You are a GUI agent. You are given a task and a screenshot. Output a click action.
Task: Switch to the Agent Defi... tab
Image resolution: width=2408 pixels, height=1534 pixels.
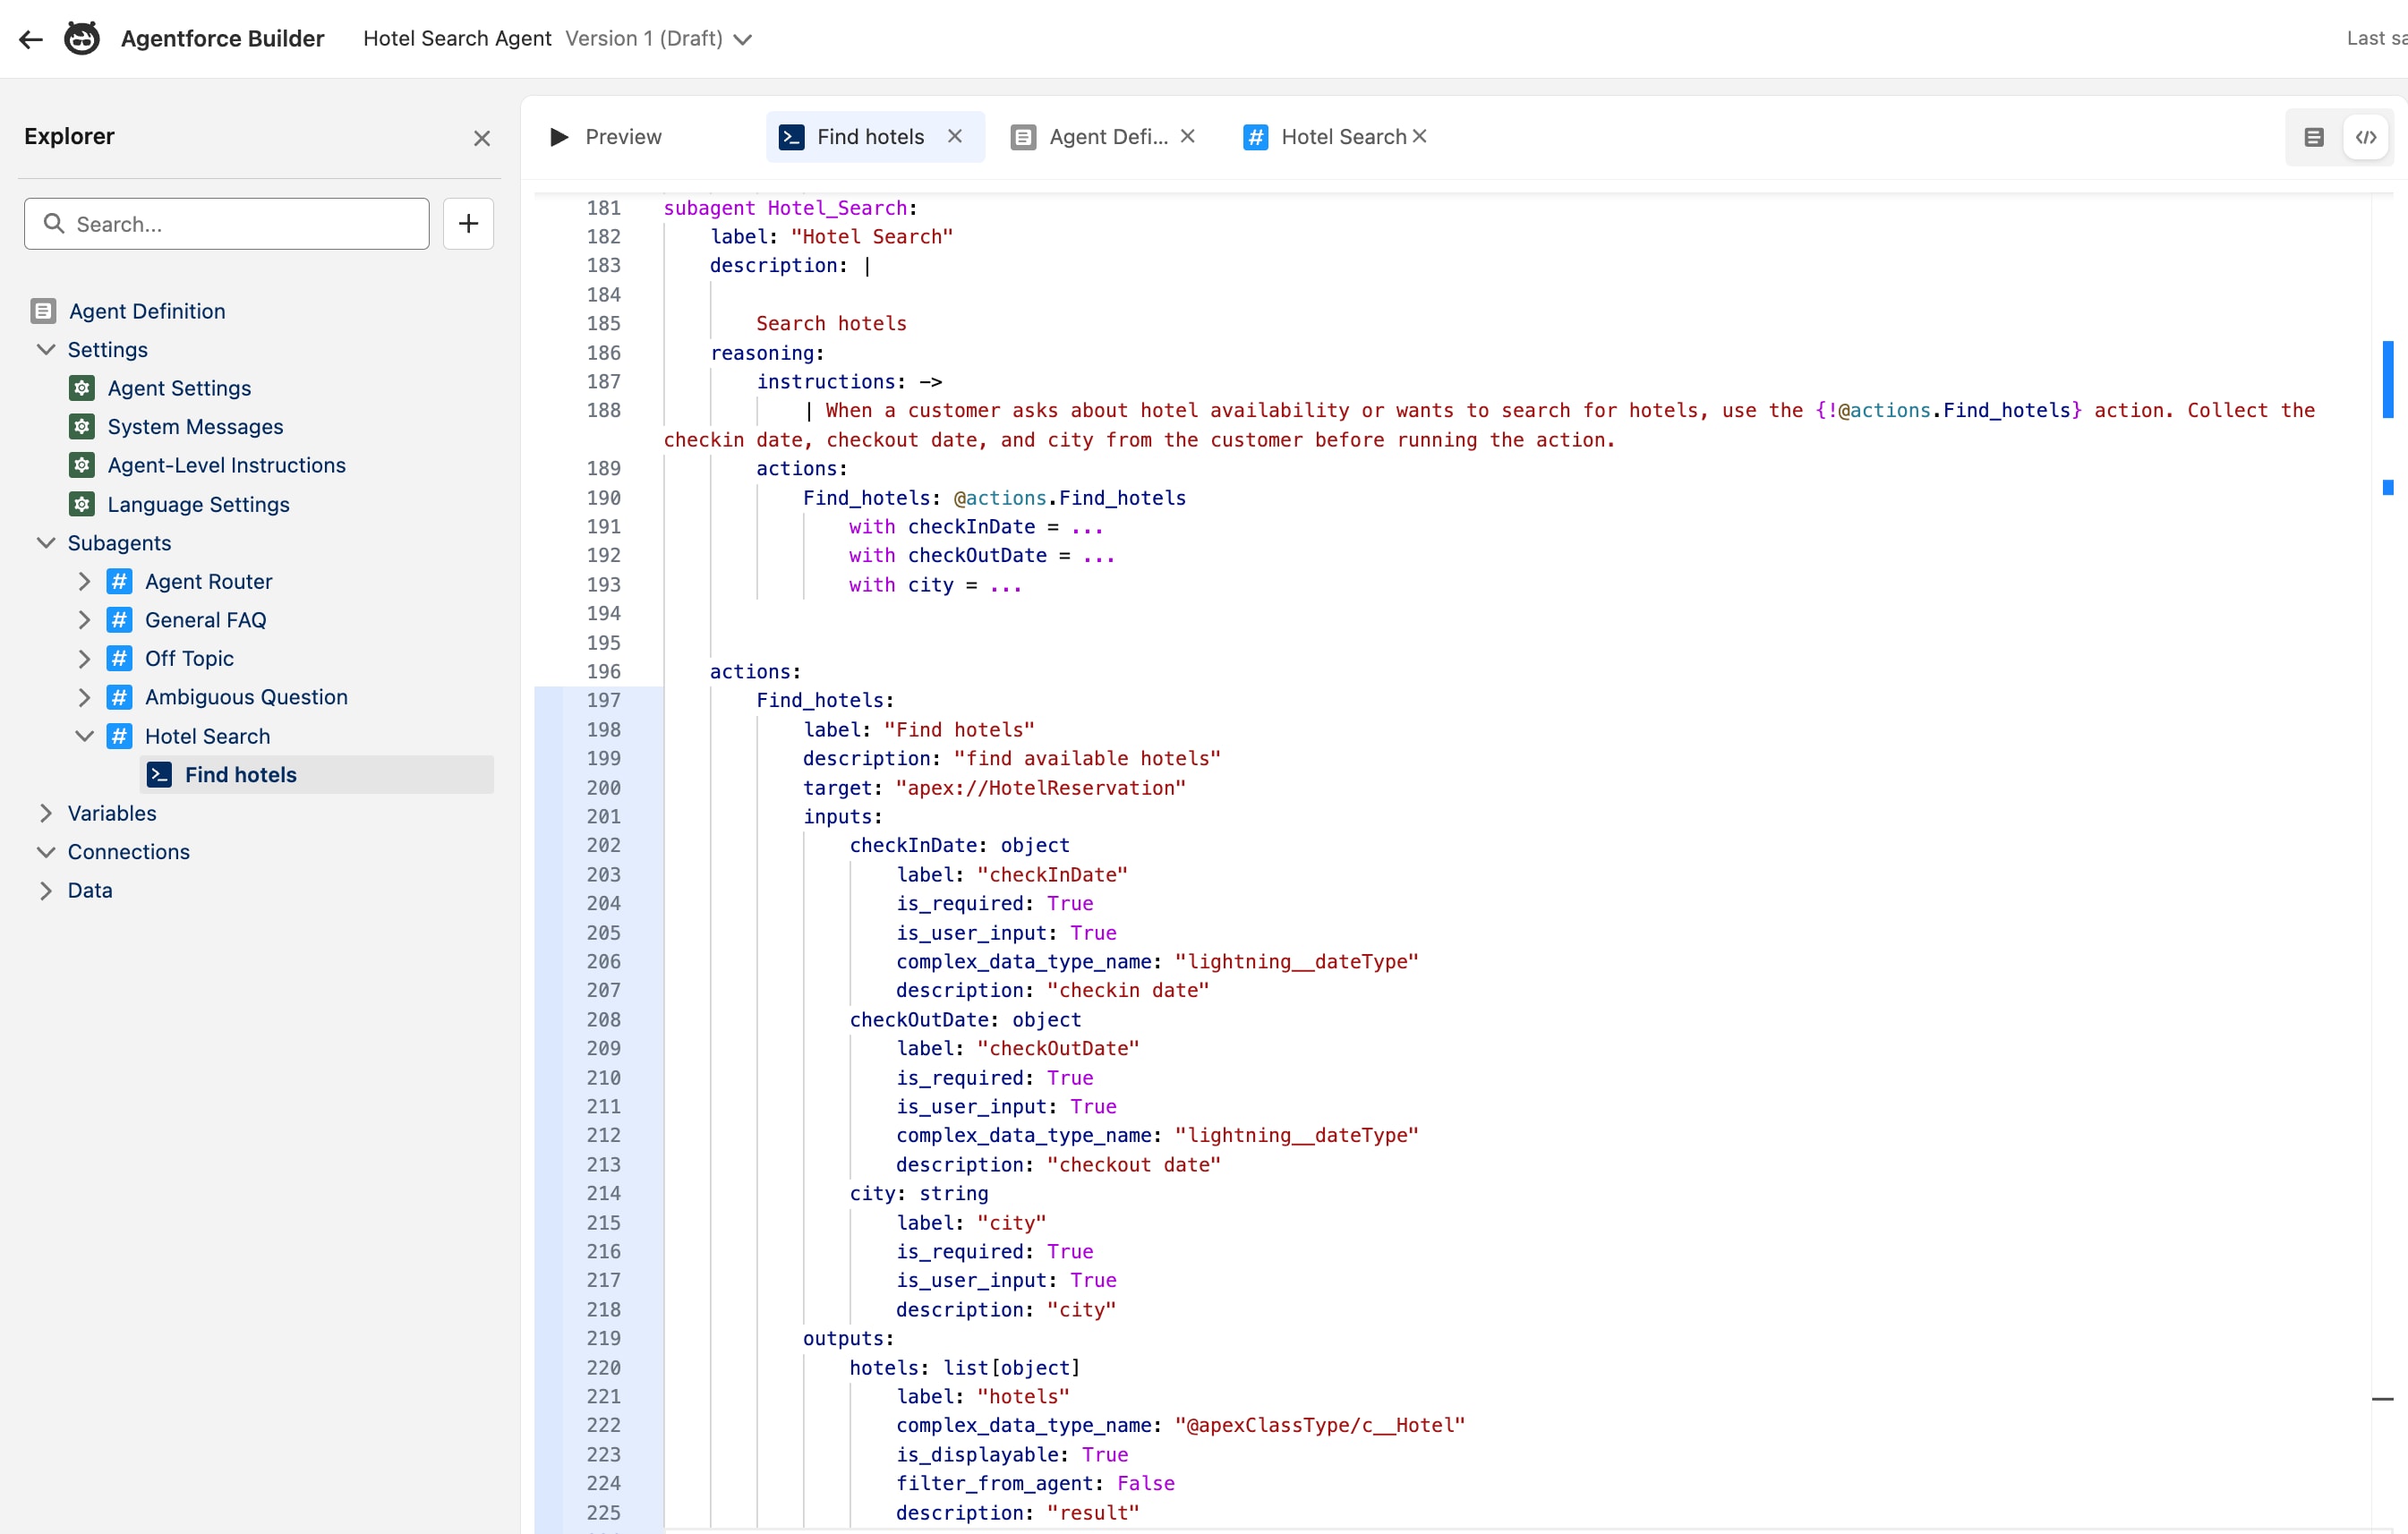point(1108,137)
